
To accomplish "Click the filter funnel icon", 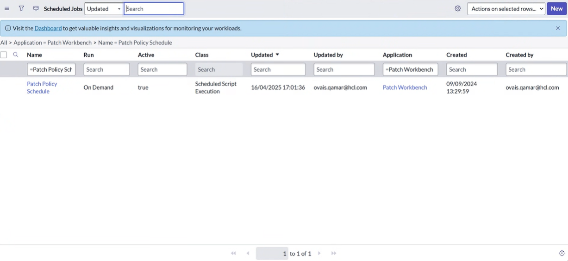I will (x=21, y=8).
